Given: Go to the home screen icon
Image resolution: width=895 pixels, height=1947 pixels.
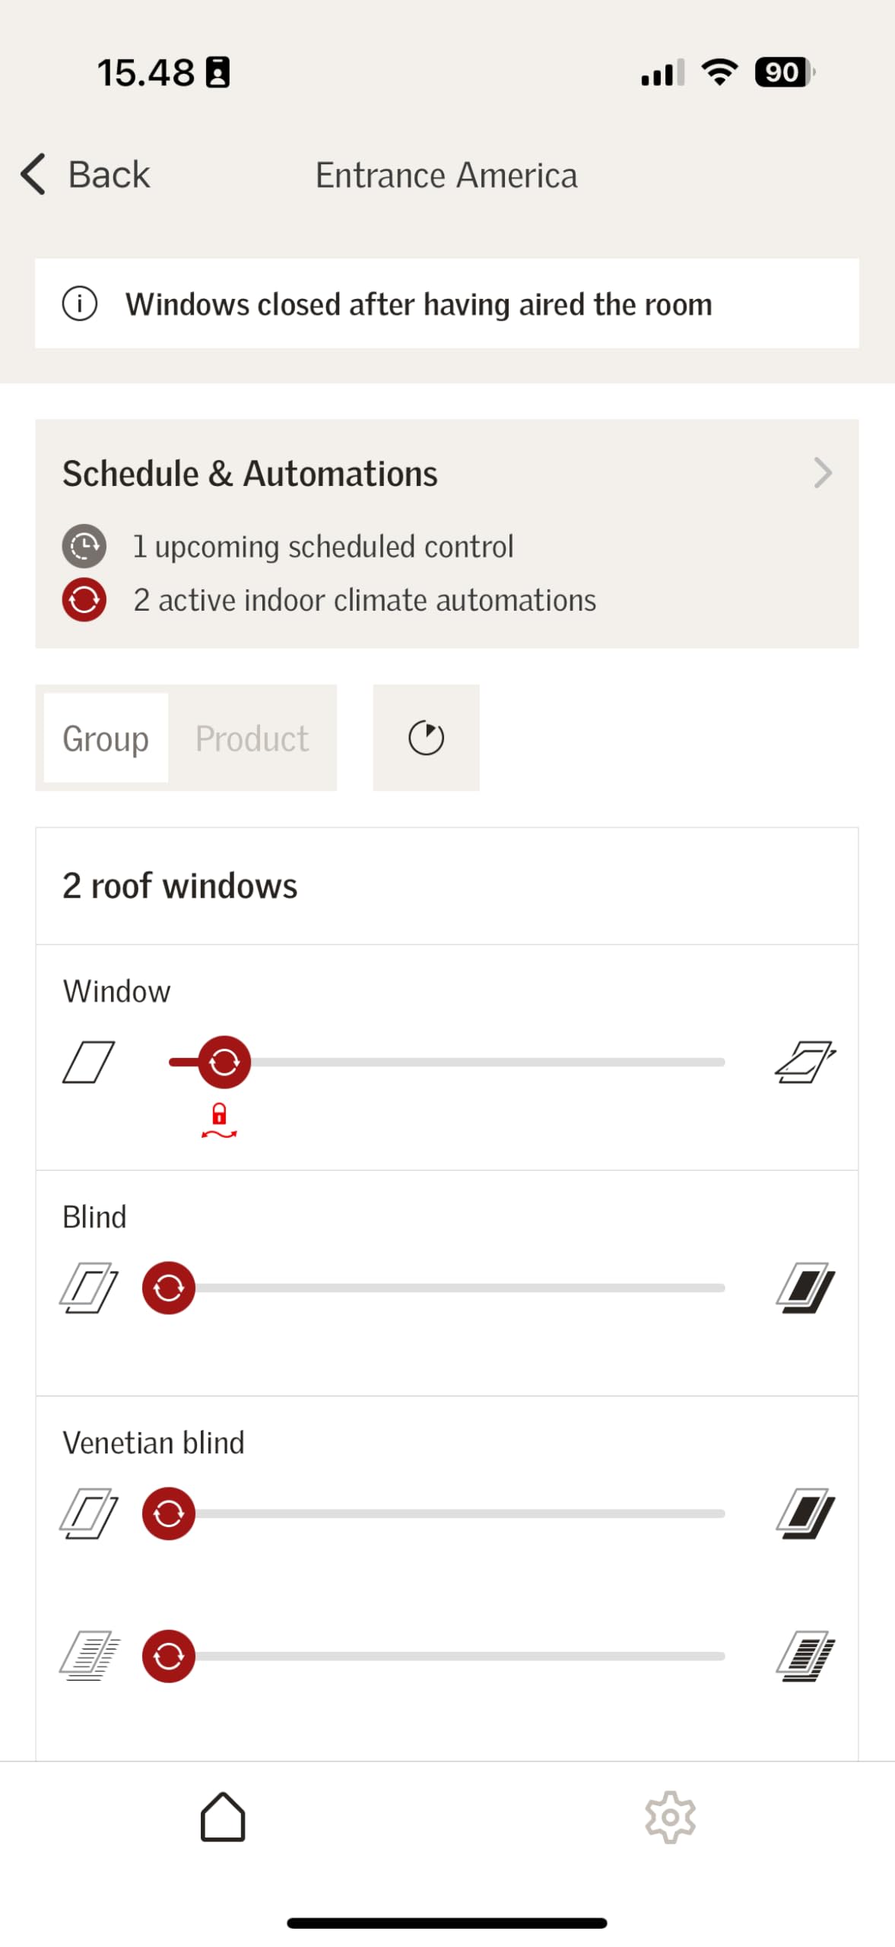Looking at the screenshot, I should point(223,1817).
